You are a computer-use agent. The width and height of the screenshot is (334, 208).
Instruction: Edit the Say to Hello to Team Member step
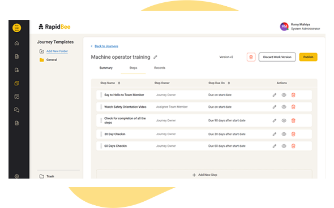pos(275,95)
